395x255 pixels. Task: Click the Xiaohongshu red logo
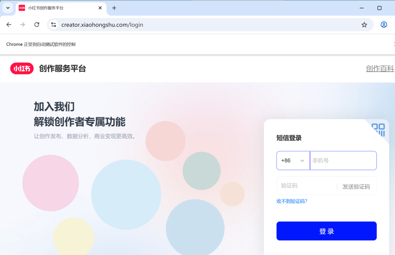click(22, 69)
